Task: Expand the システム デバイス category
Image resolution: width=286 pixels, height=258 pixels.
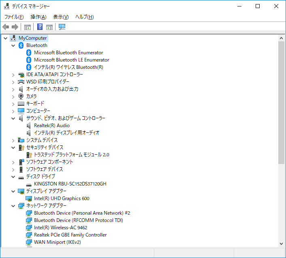Action: 13,141
